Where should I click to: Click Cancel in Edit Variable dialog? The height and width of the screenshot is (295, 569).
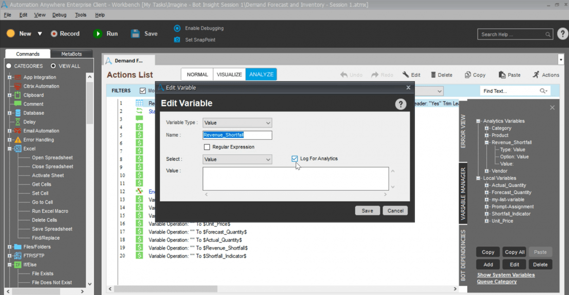(395, 211)
